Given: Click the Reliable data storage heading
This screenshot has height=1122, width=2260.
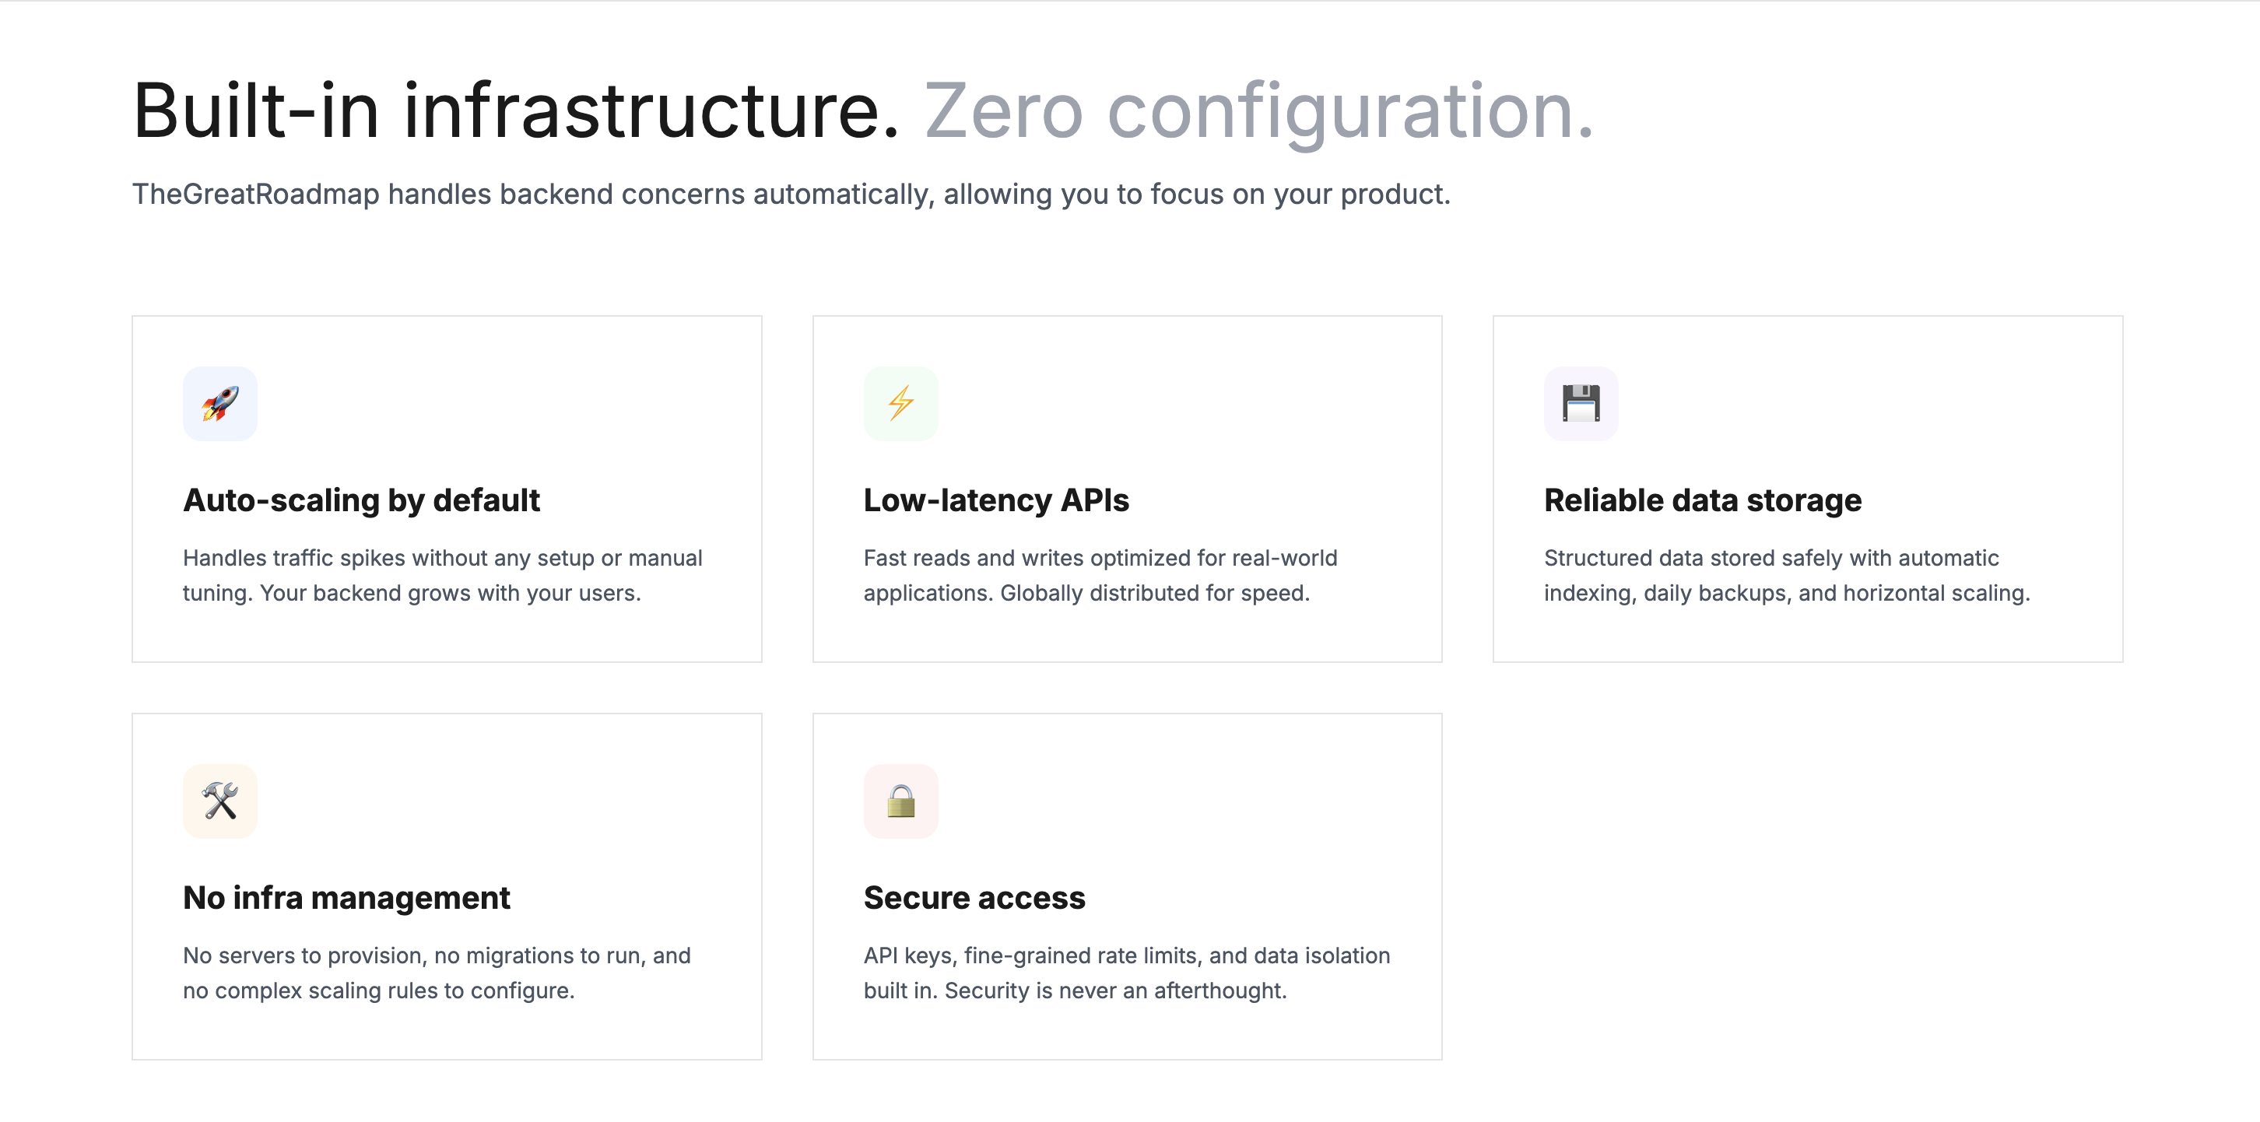Looking at the screenshot, I should point(1702,500).
